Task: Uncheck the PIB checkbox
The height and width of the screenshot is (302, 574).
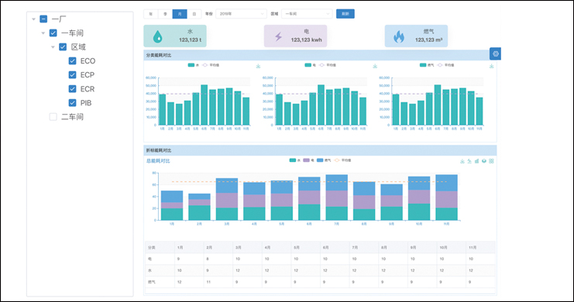Action: (x=73, y=103)
